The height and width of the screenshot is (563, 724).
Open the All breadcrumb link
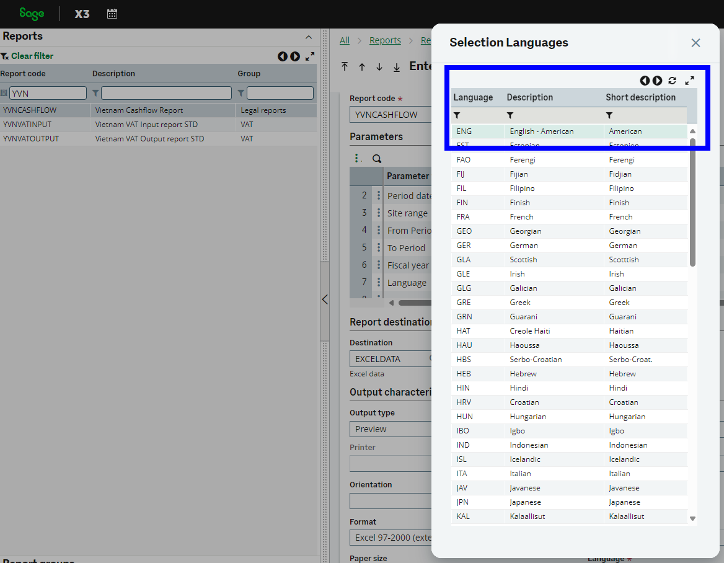click(344, 40)
